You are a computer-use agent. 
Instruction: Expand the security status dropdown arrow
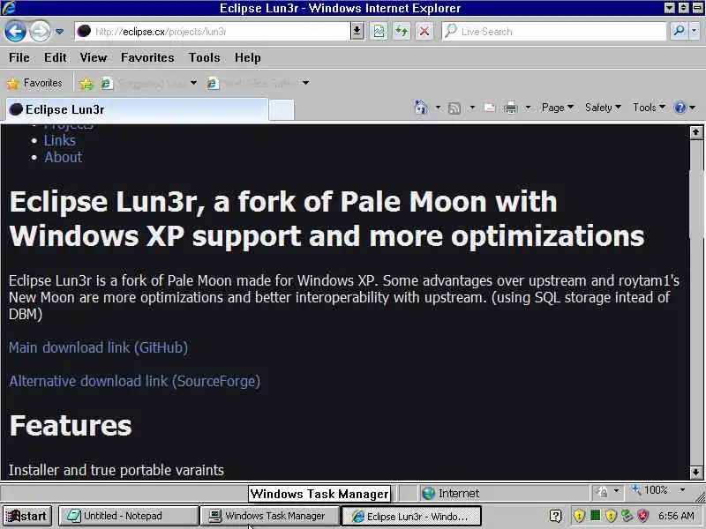coord(616,490)
